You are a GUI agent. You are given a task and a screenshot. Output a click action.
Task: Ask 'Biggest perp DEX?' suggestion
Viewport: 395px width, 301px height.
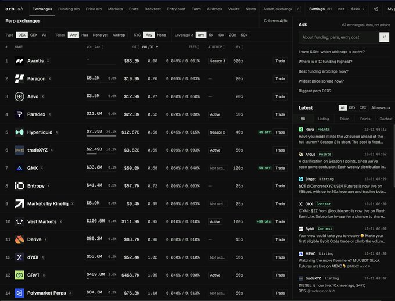point(315,91)
